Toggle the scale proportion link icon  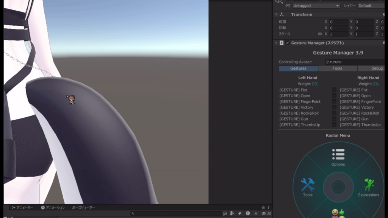[x=320, y=34]
